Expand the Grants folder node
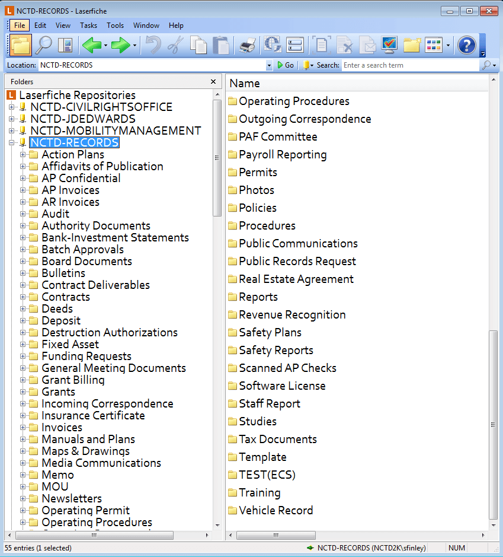 (x=23, y=392)
